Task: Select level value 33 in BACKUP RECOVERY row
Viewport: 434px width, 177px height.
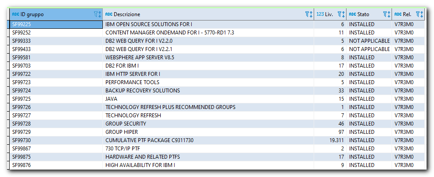Action: (x=330, y=90)
